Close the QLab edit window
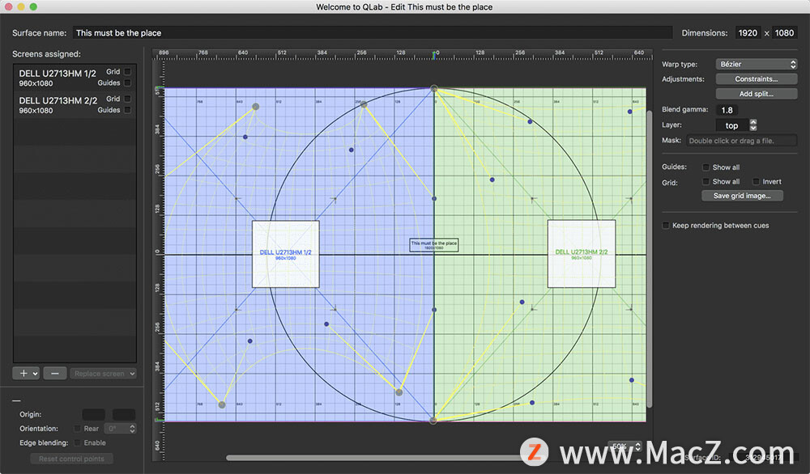The image size is (810, 474). tap(8, 6)
